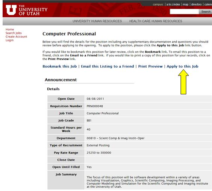Open Health Care Human Resources tab
Viewport: 212px width, 191px height.
tap(156, 21)
